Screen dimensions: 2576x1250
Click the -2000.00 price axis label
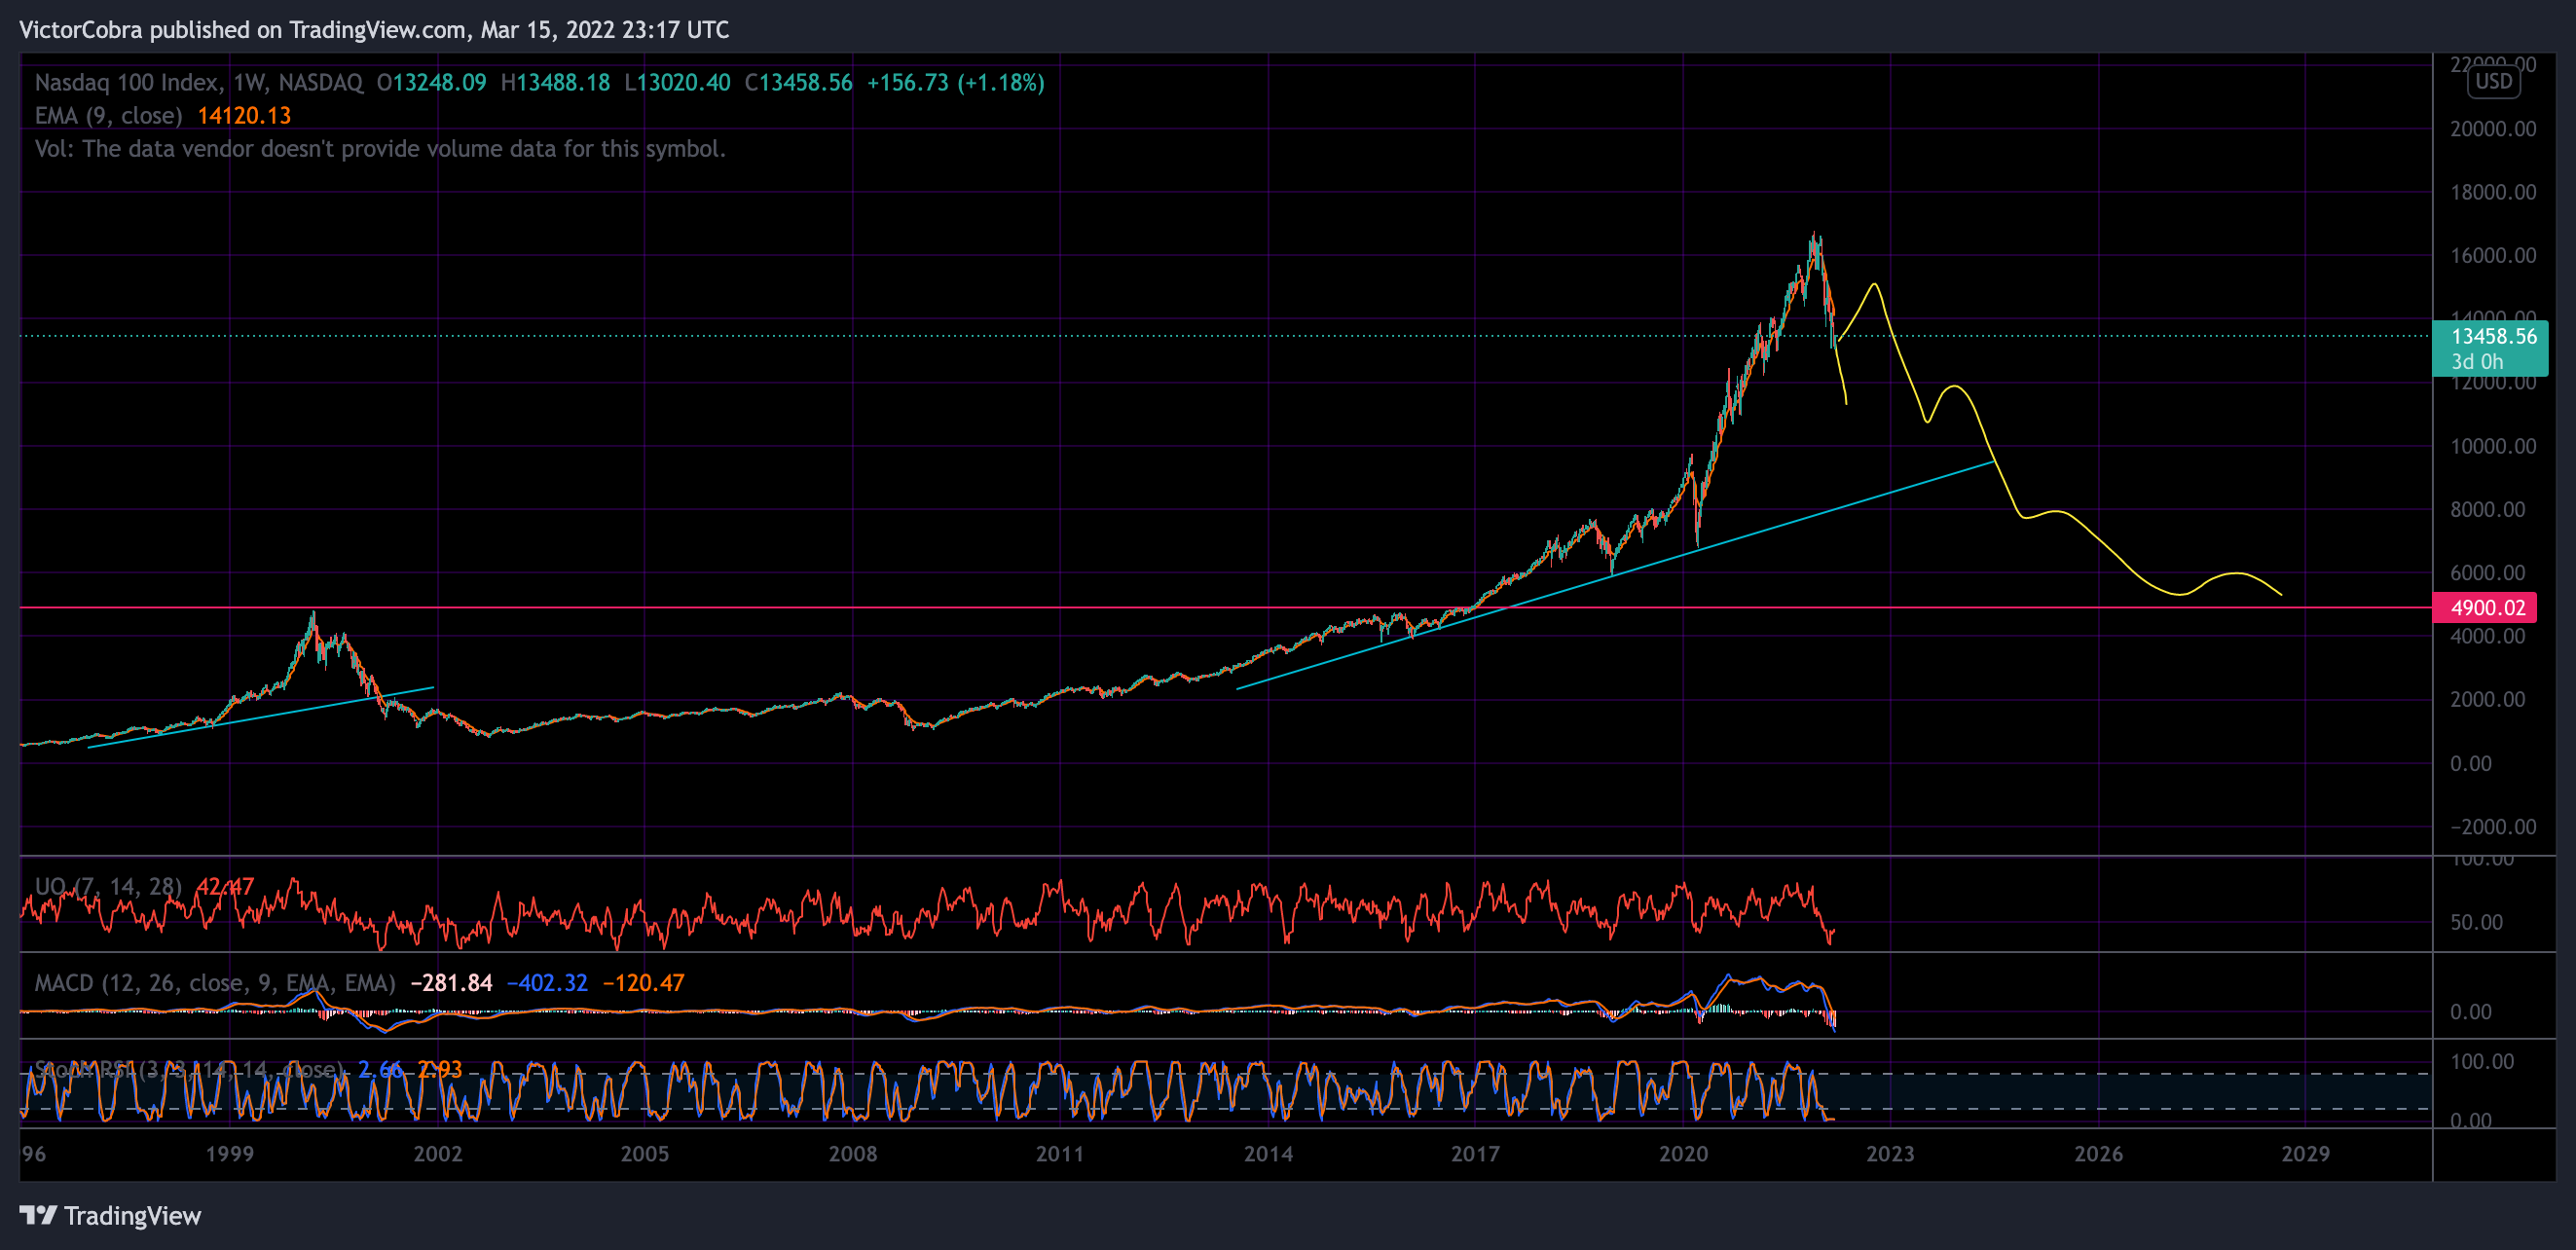tap(2493, 827)
